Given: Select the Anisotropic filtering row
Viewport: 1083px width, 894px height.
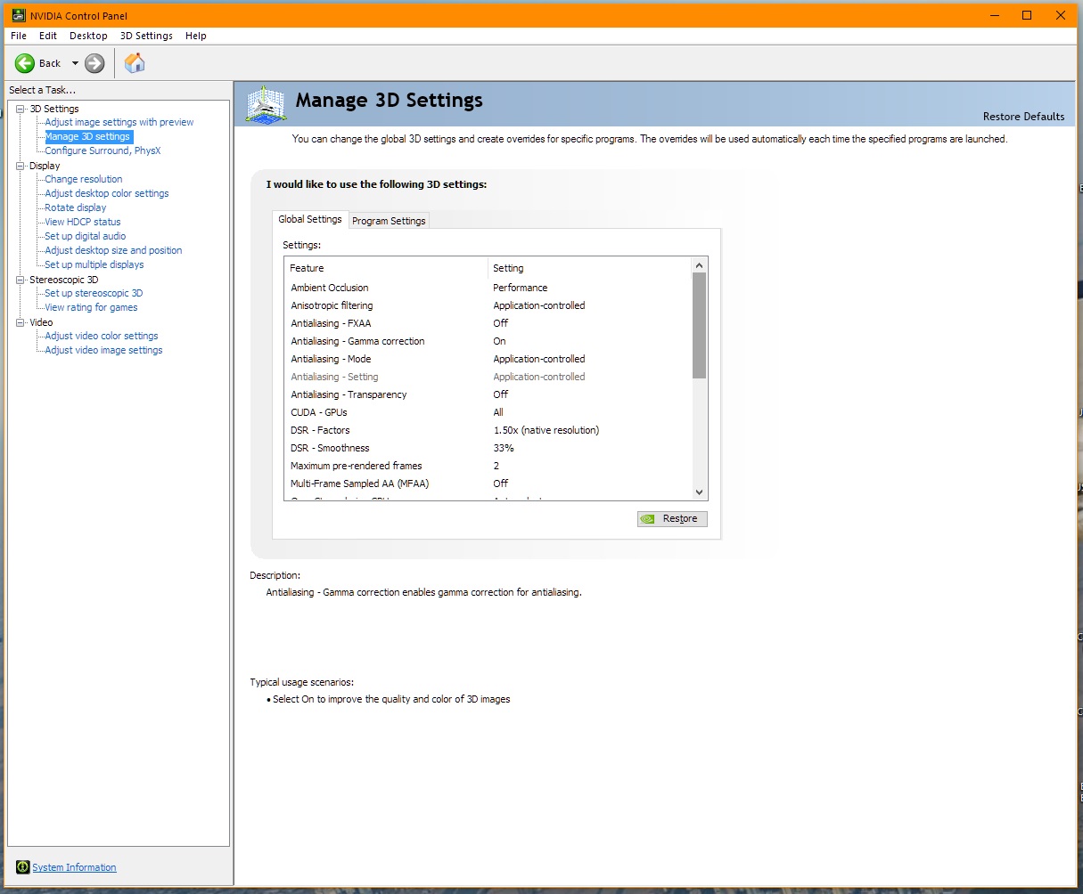Looking at the screenshot, I should point(488,305).
